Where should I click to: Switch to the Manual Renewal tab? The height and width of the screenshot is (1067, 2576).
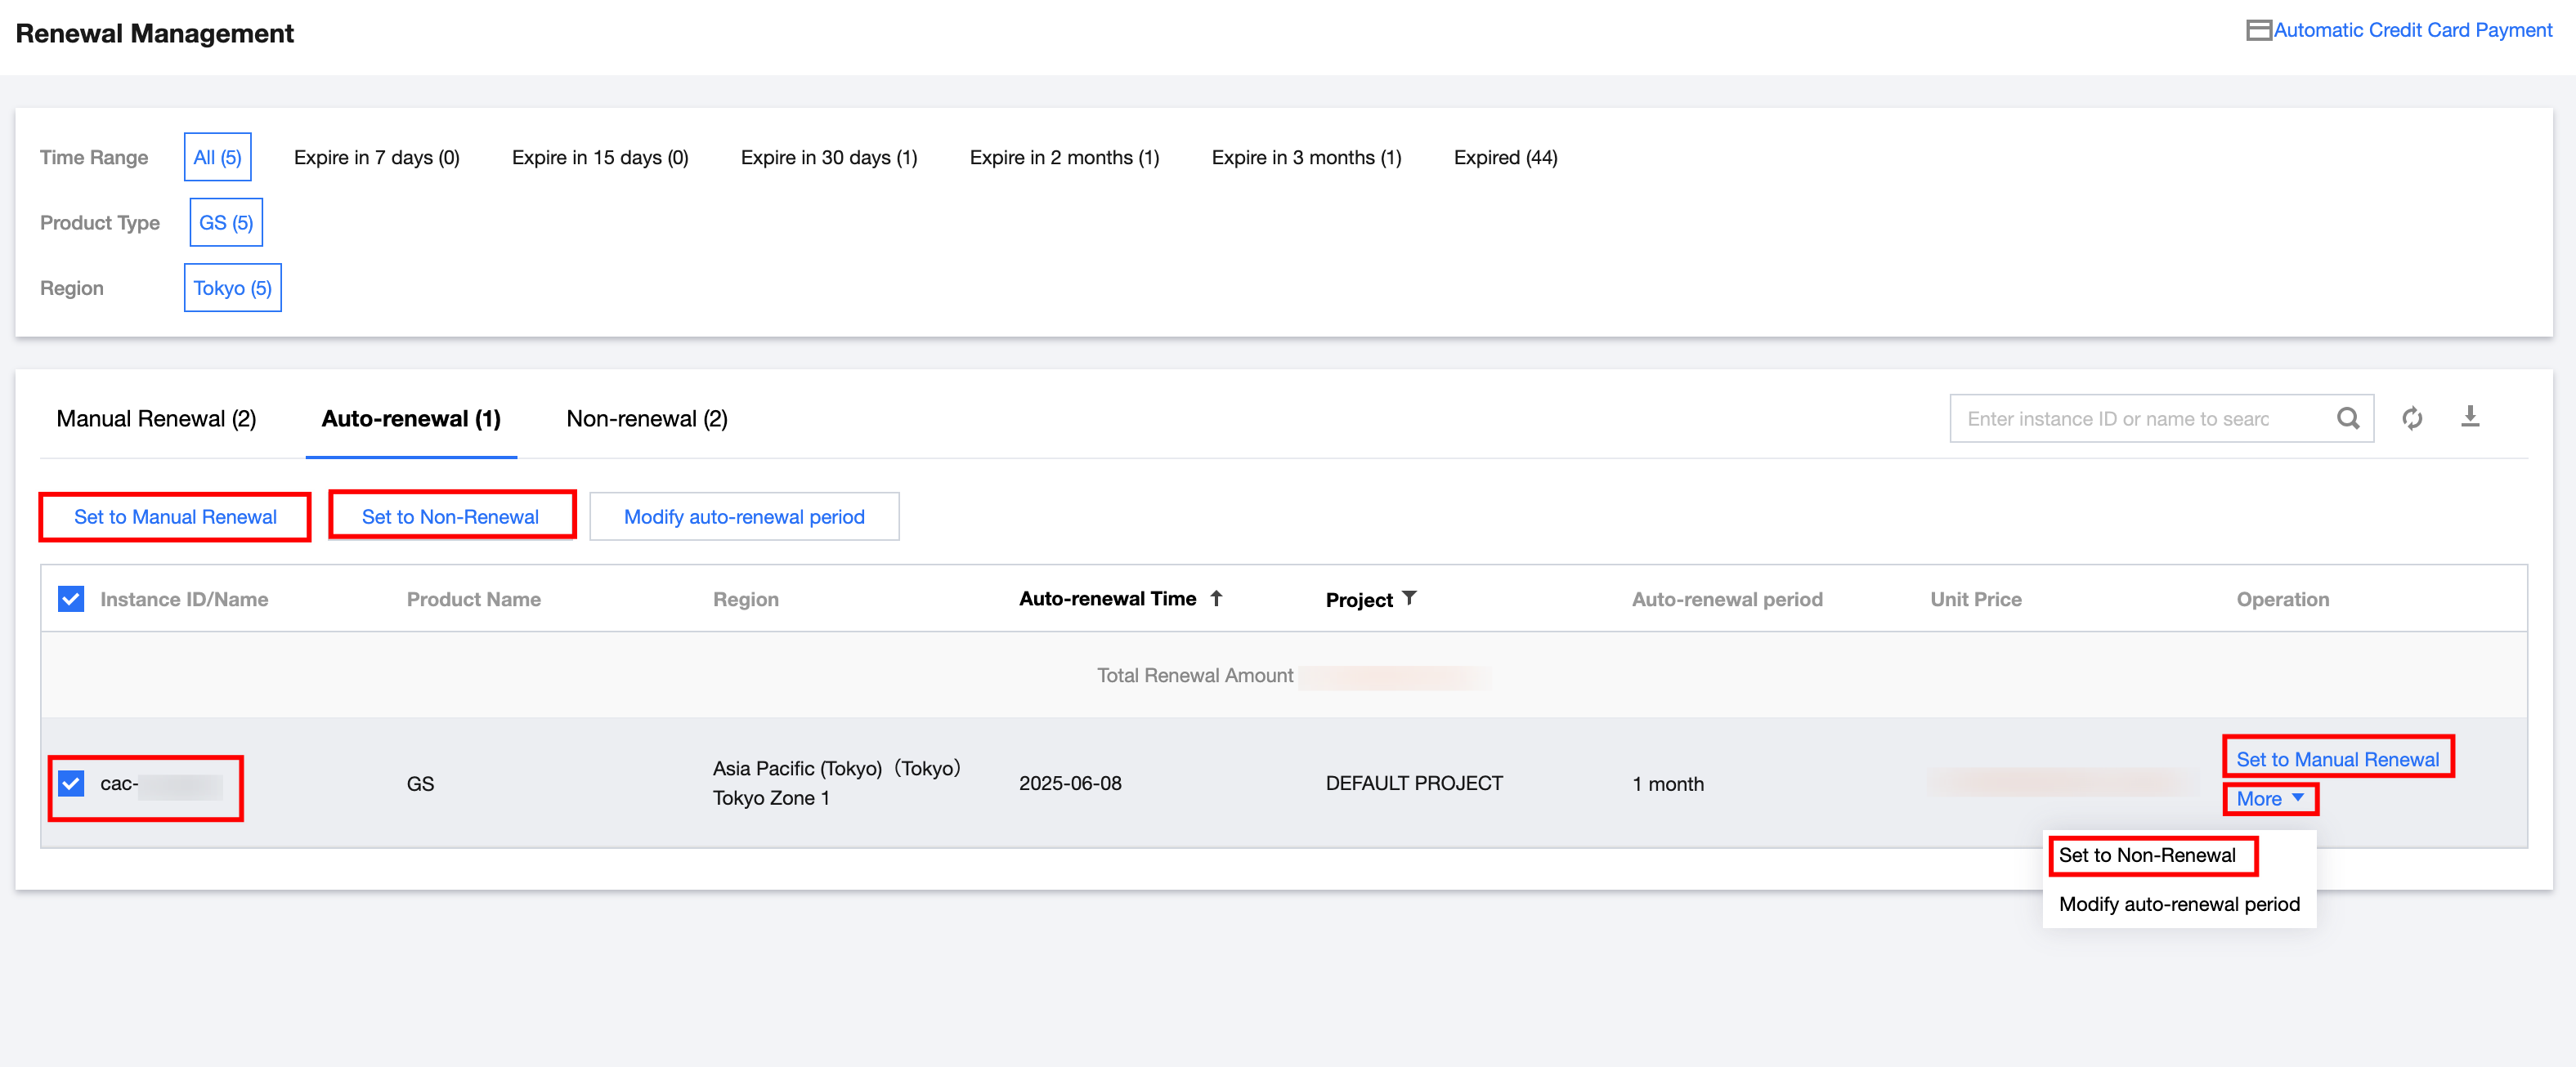click(156, 418)
